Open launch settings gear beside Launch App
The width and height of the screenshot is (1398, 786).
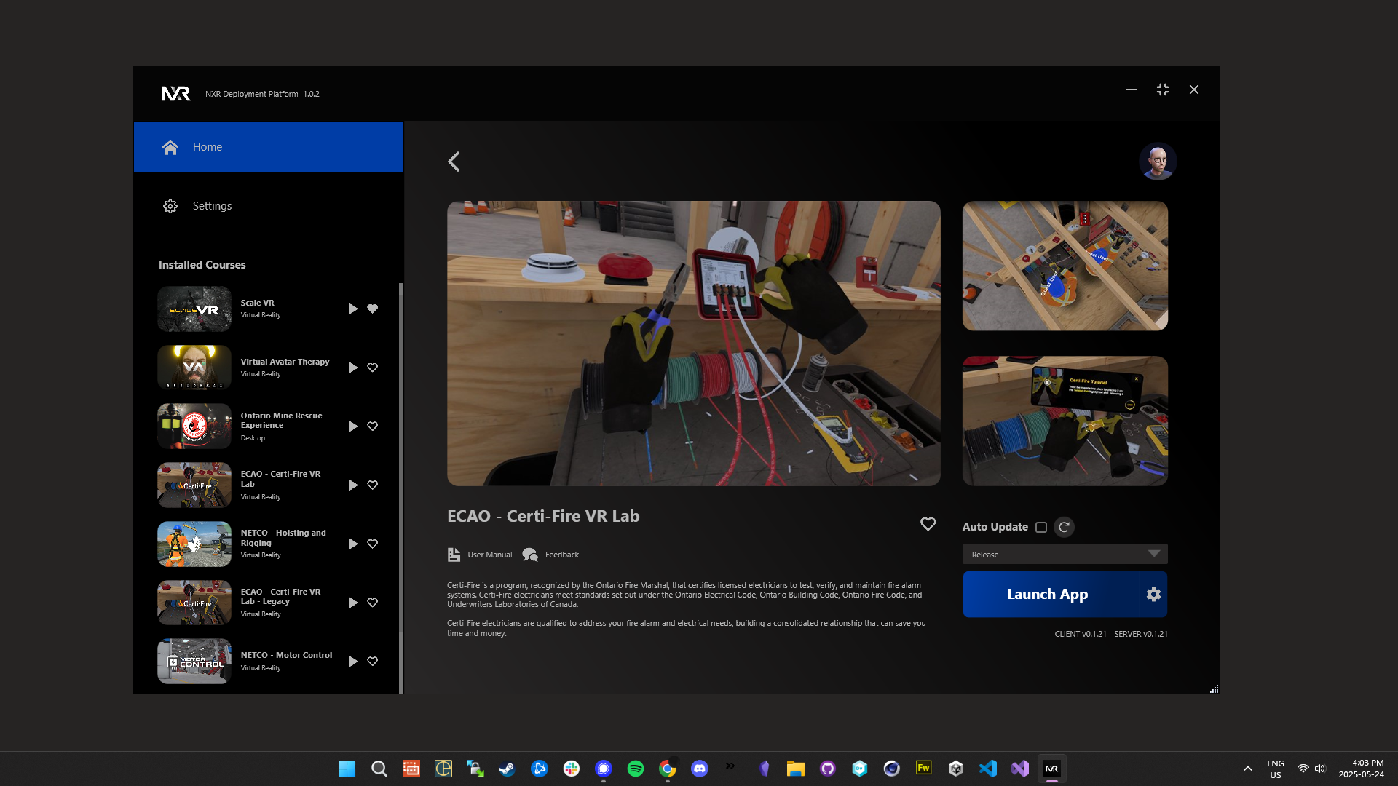point(1153,595)
